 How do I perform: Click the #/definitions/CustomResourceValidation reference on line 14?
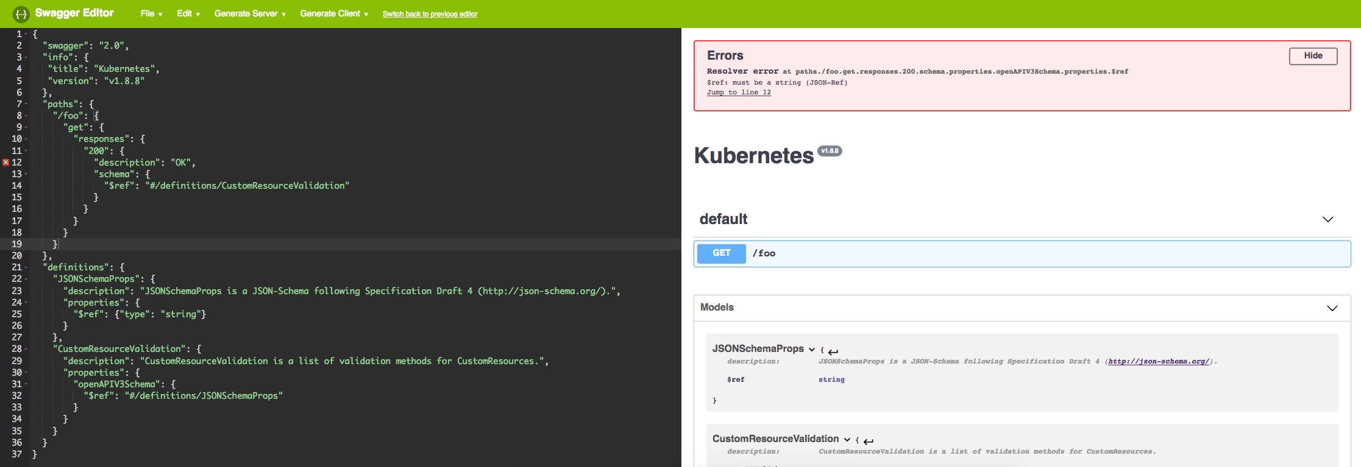tap(247, 186)
